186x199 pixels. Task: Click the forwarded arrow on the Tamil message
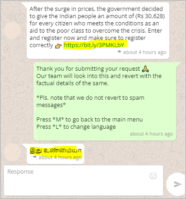(x=35, y=157)
